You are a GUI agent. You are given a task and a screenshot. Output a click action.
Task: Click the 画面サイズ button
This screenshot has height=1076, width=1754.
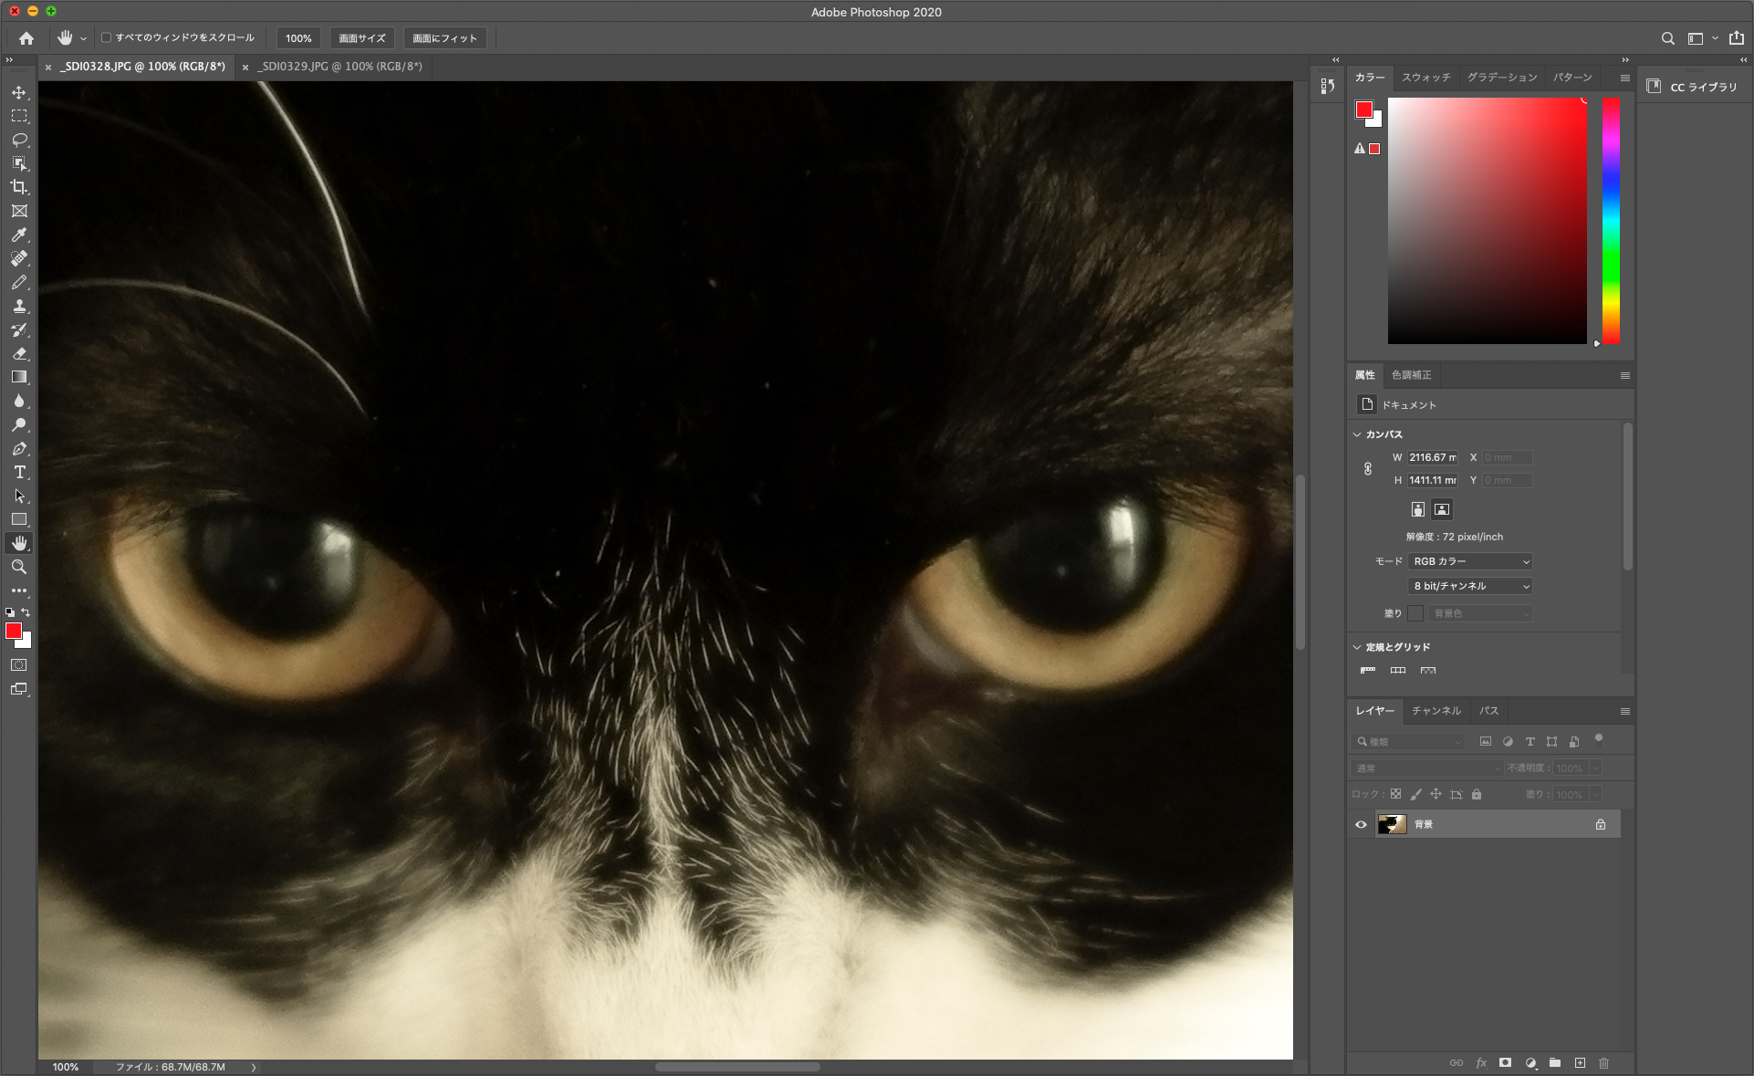[x=362, y=38]
